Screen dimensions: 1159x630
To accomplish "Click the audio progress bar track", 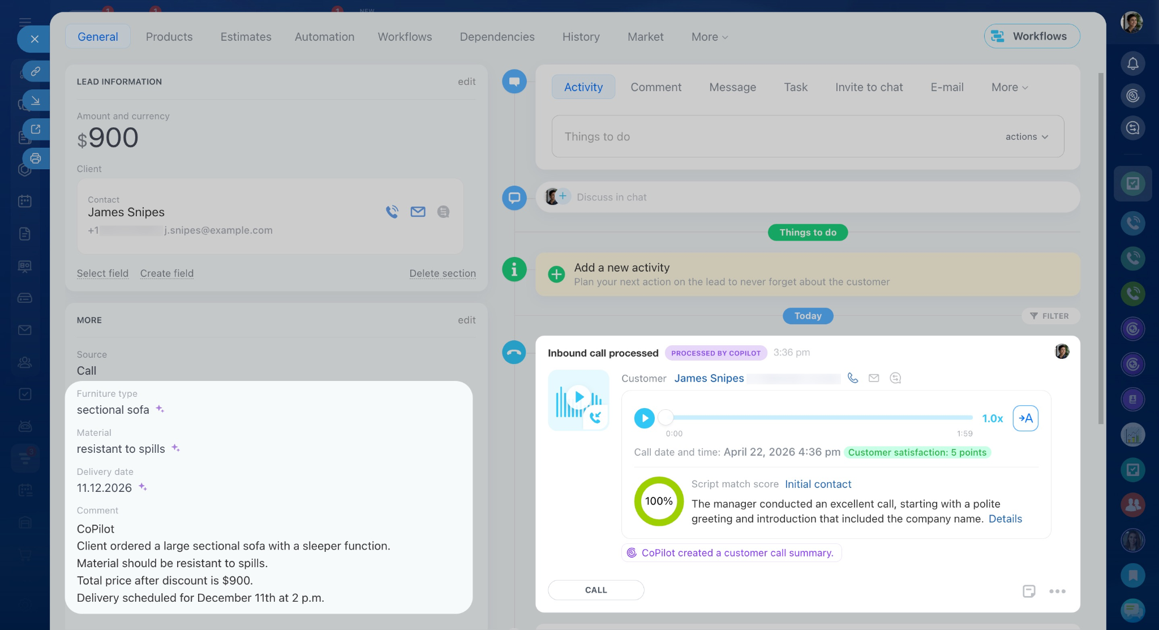I will (x=819, y=418).
